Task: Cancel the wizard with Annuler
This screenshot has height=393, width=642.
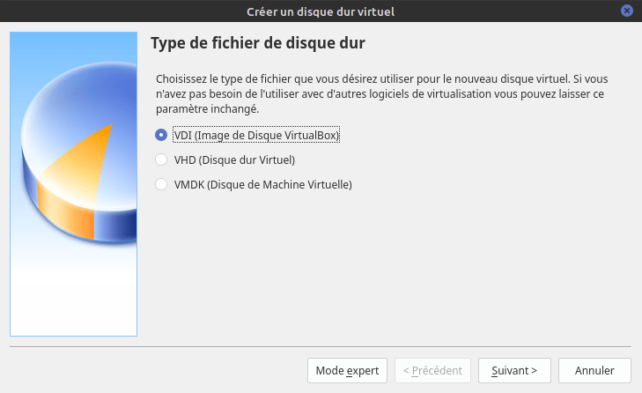Action: tap(594, 370)
